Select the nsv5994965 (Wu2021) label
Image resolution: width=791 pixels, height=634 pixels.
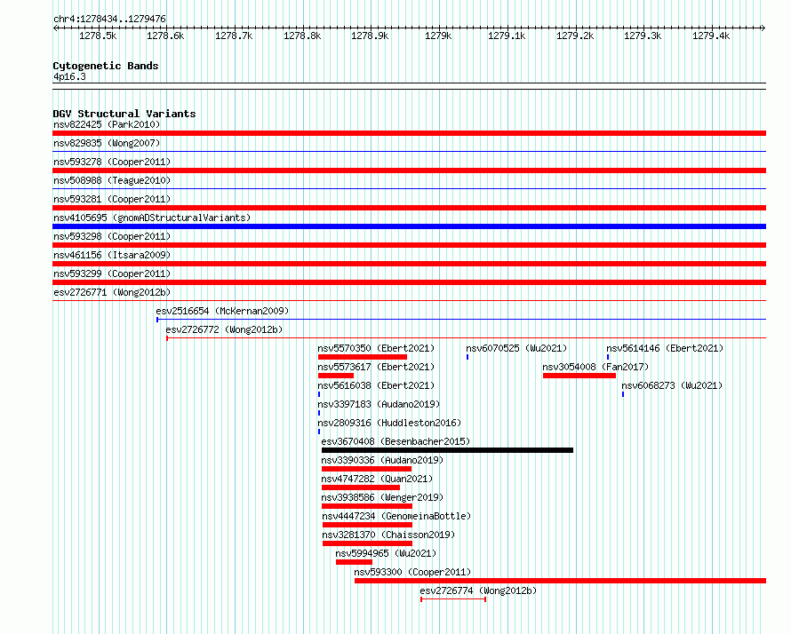click(x=386, y=553)
